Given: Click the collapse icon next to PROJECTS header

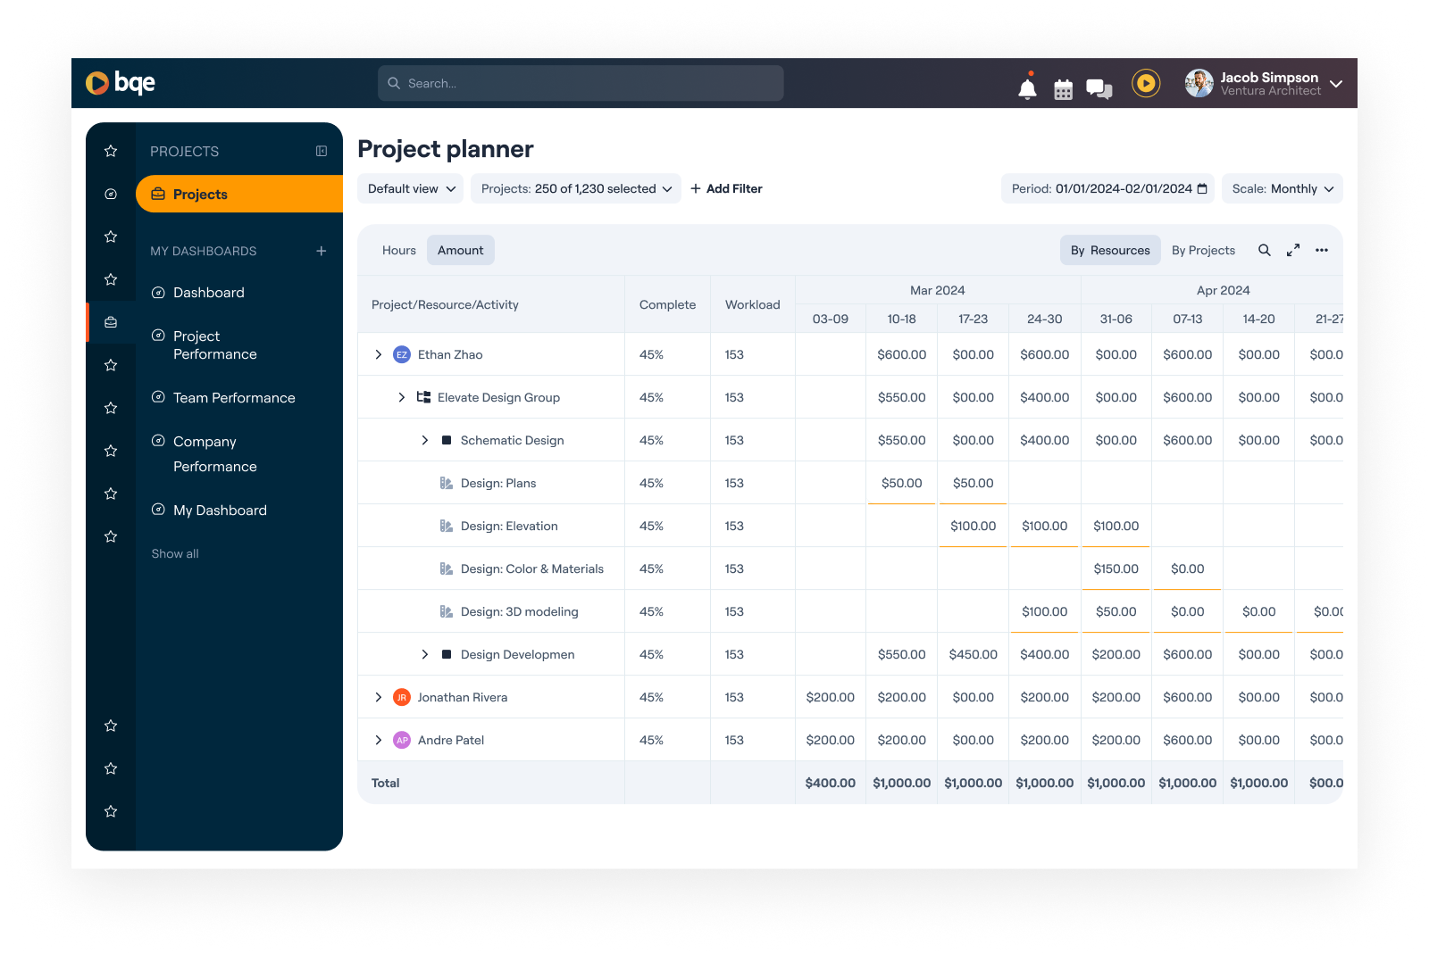Looking at the screenshot, I should pyautogui.click(x=322, y=151).
